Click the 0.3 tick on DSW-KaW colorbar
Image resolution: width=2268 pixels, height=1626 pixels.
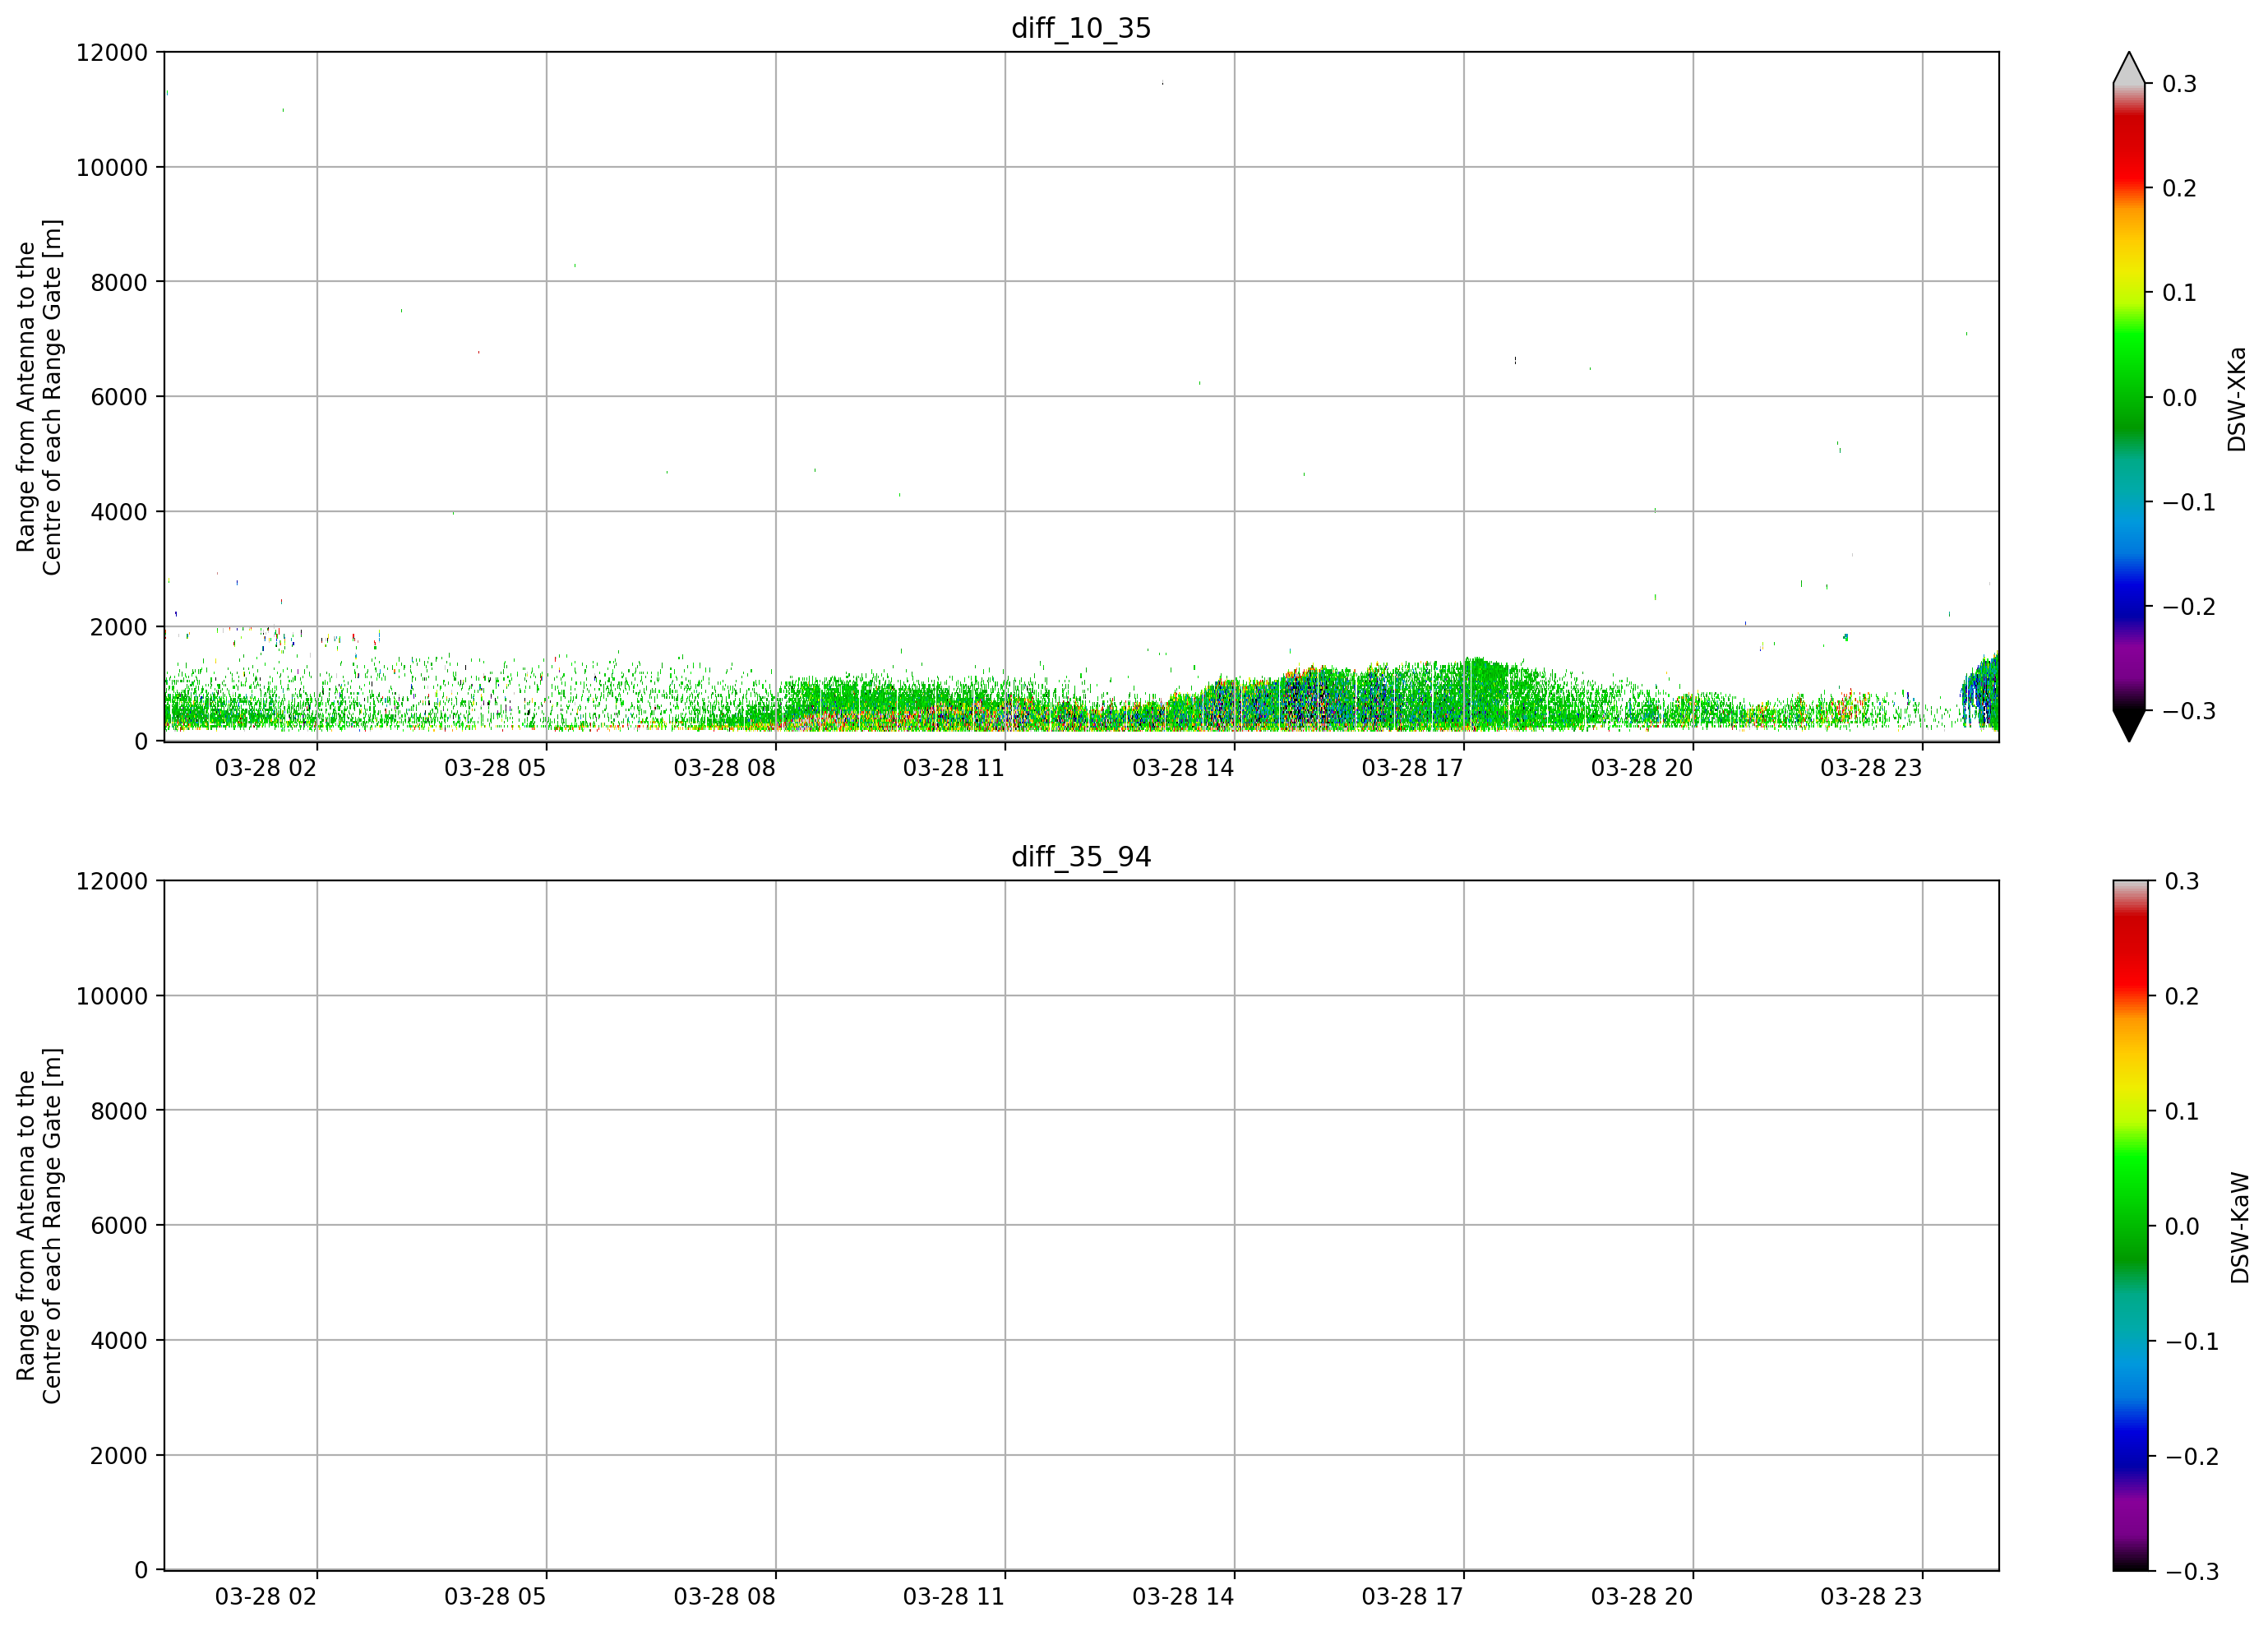[x=2182, y=881]
